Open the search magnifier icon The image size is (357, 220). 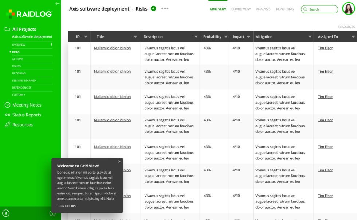(305, 9)
